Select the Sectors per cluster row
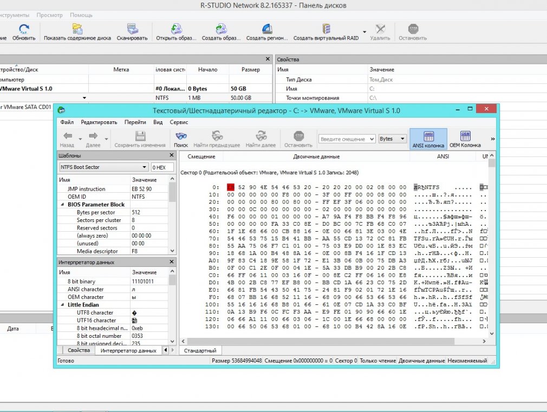Viewport: 547px width, 412px height. pyautogui.click(x=113, y=220)
